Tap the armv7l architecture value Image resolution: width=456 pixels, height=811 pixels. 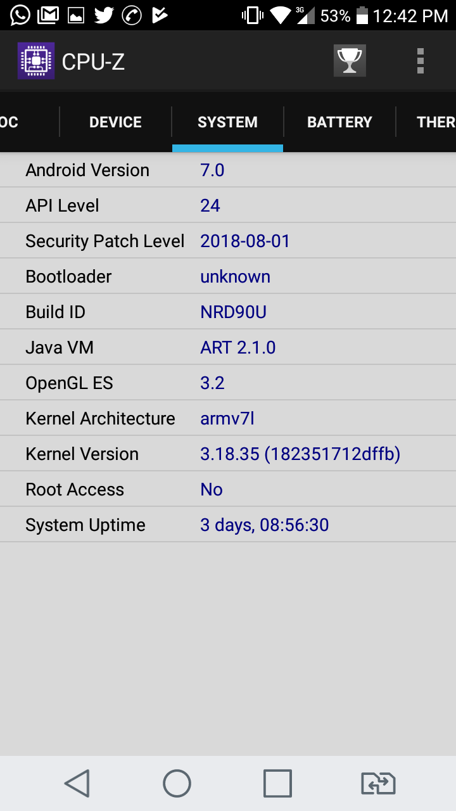227,418
